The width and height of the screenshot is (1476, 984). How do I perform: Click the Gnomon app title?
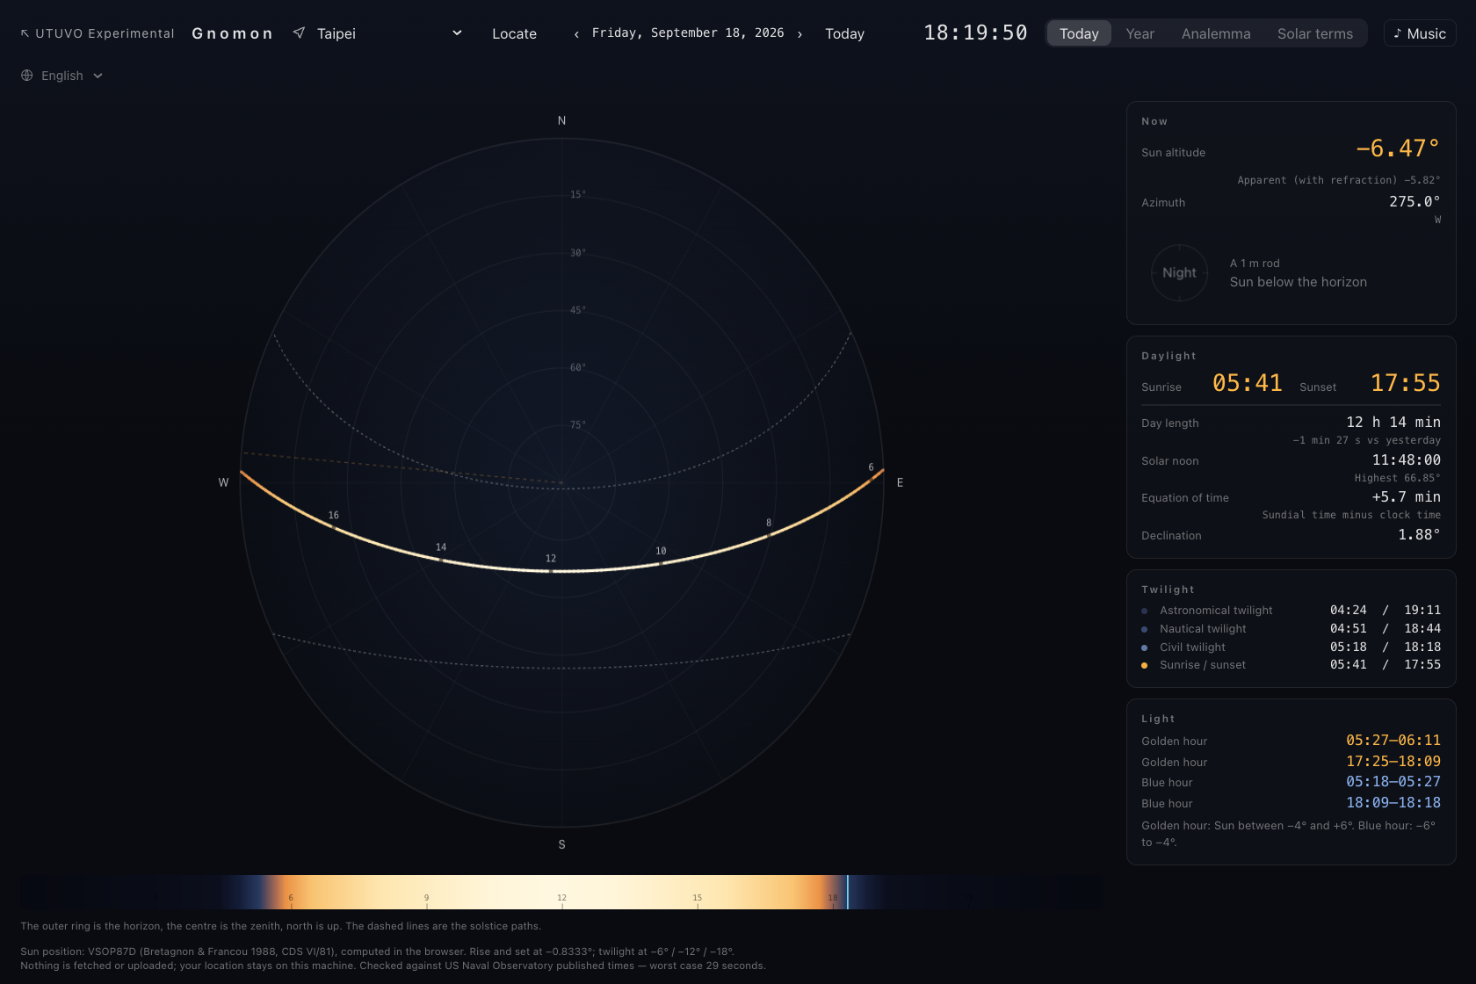point(232,33)
